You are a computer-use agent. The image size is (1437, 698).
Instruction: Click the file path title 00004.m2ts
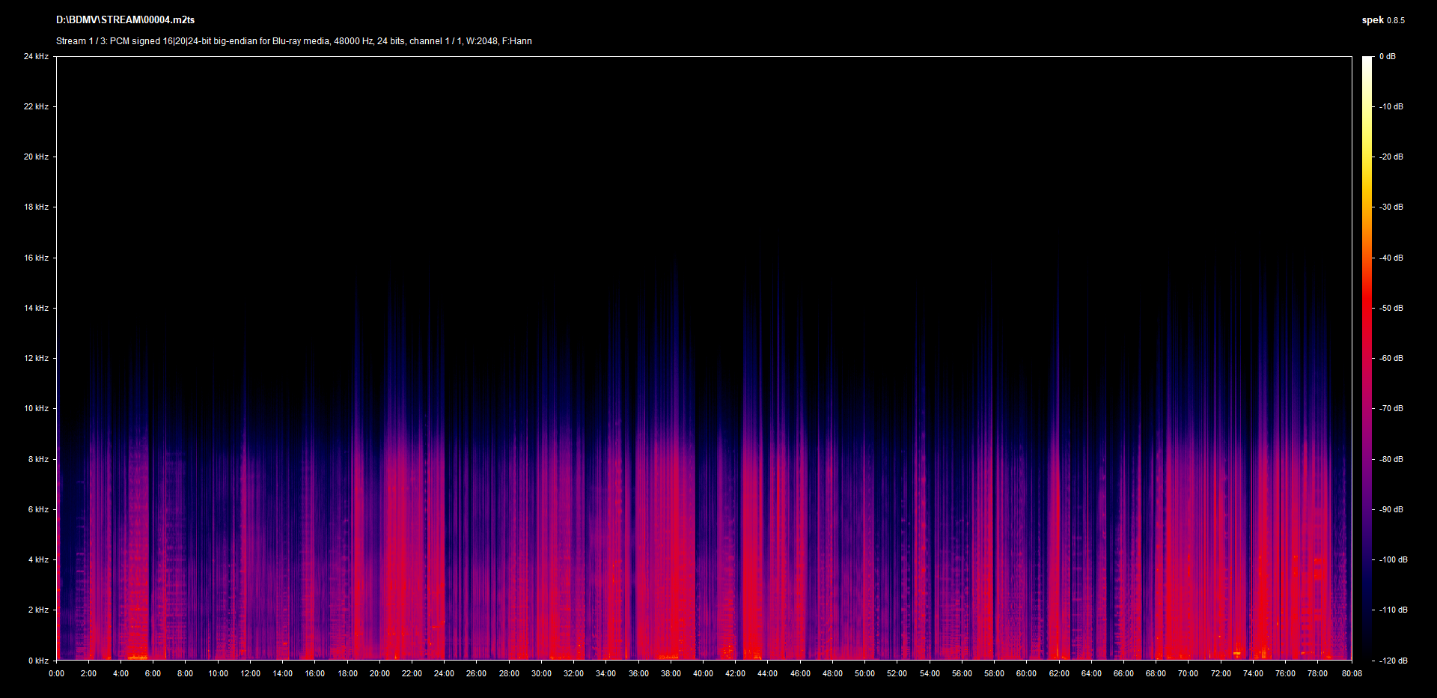click(125, 20)
